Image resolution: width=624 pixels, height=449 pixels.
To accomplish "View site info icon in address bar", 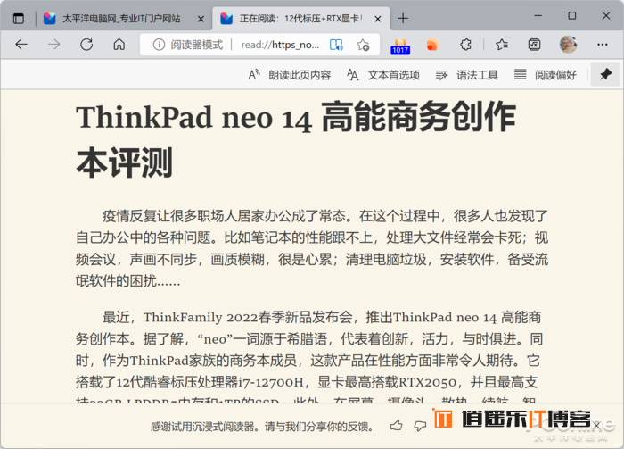I will [x=159, y=45].
